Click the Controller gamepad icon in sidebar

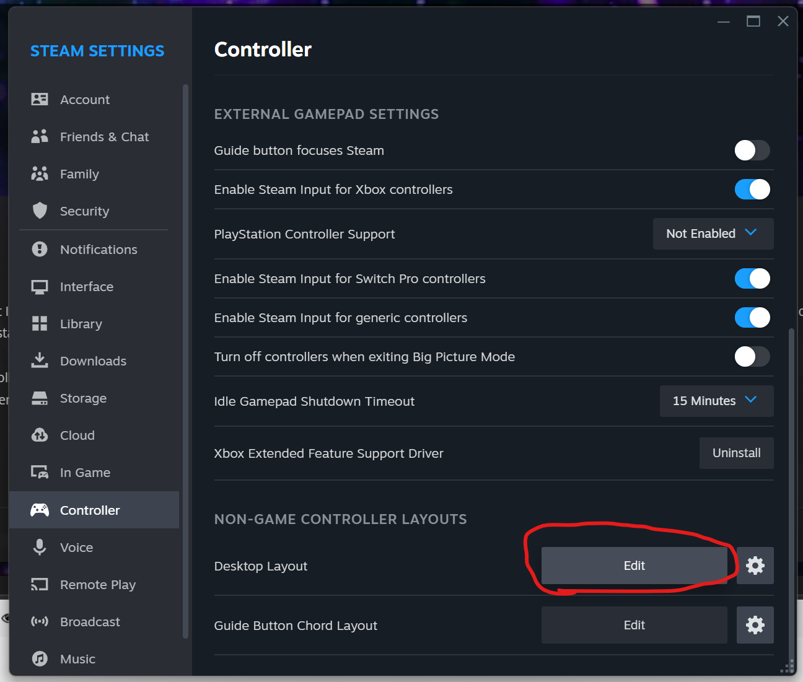pyautogui.click(x=40, y=510)
